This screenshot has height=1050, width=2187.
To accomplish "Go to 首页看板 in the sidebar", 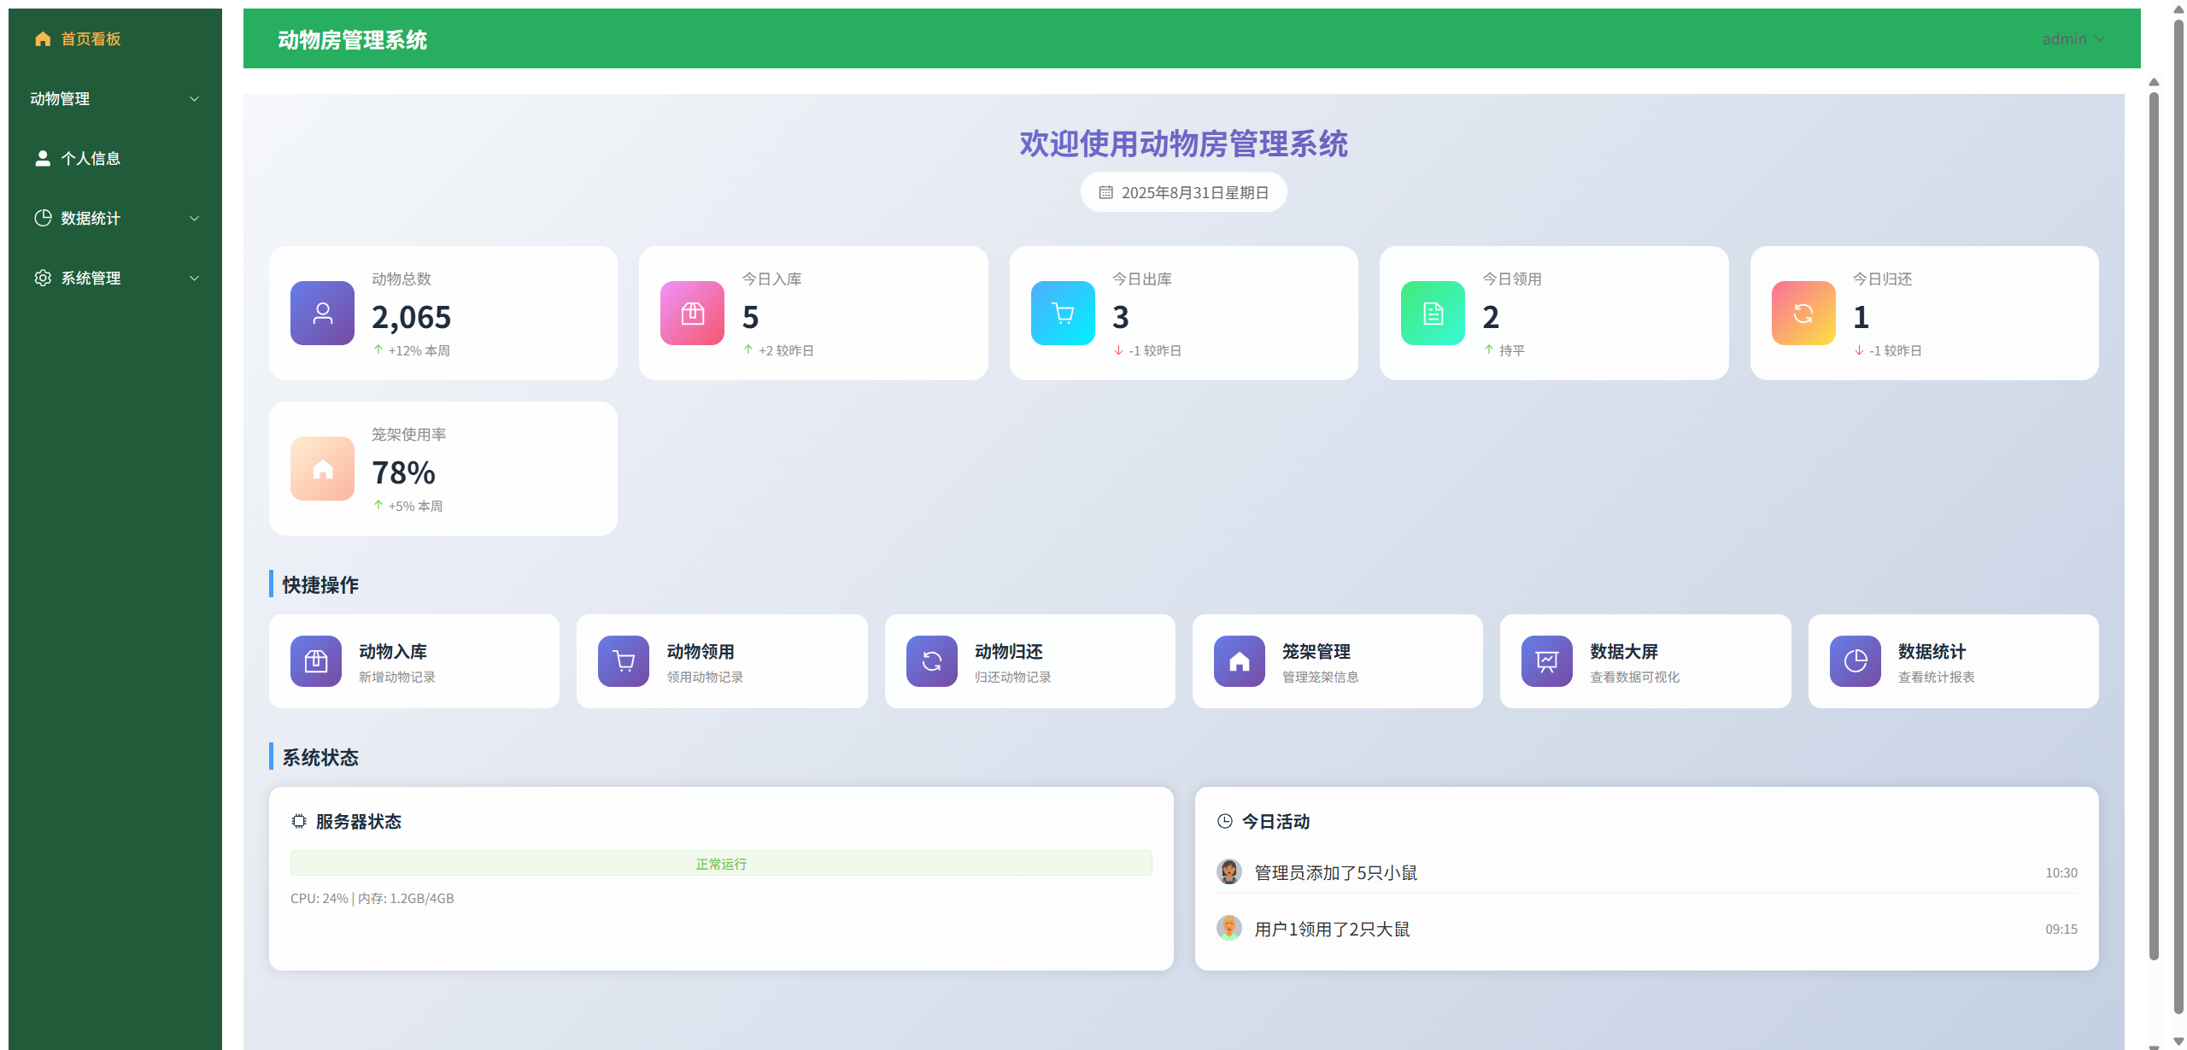I will [x=90, y=38].
